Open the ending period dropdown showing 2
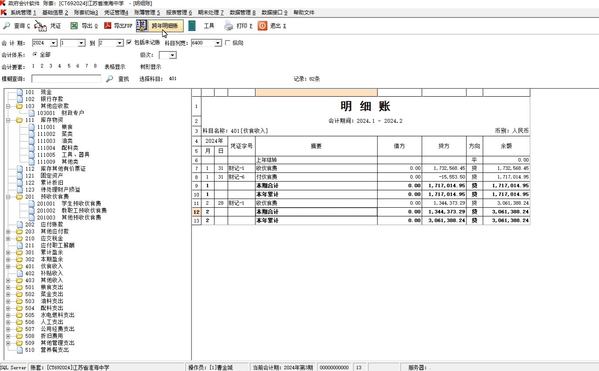The width and height of the screenshot is (599, 371). 120,43
